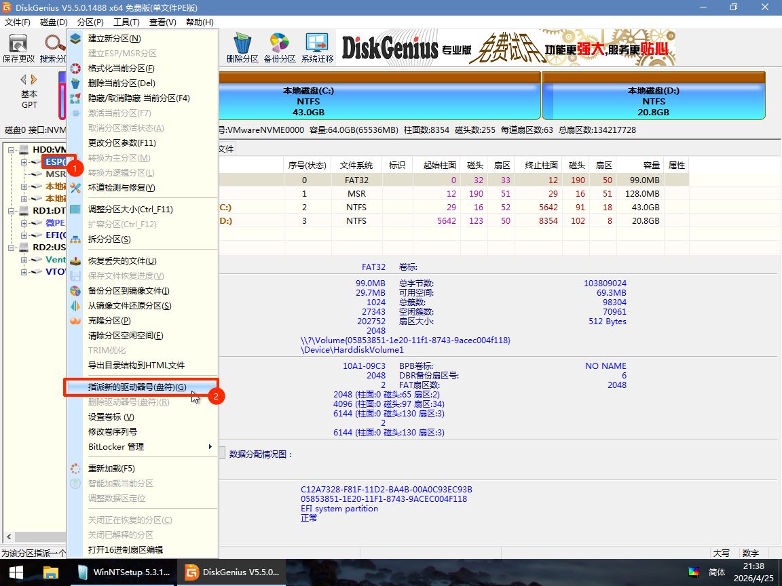Click the 删除当前分区(Del) trash icon

[x=75, y=83]
